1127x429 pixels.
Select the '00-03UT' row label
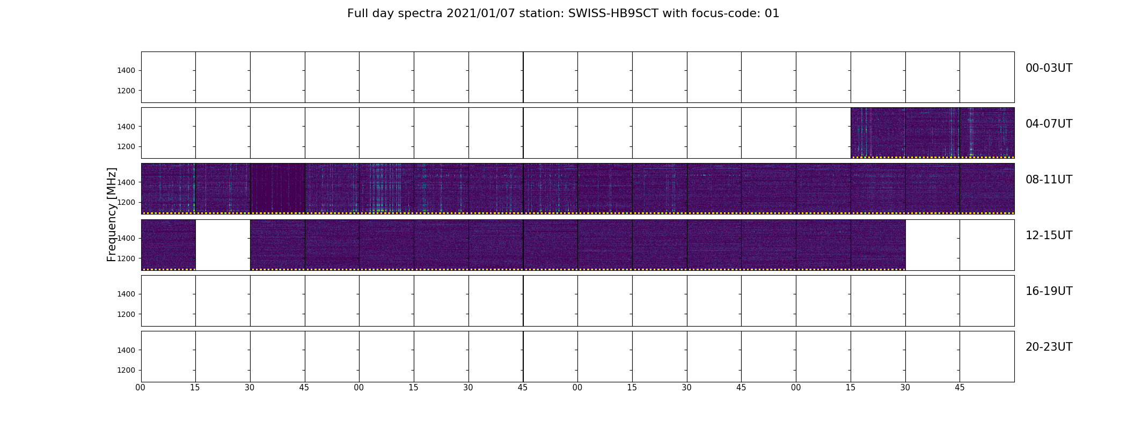click(x=1049, y=68)
